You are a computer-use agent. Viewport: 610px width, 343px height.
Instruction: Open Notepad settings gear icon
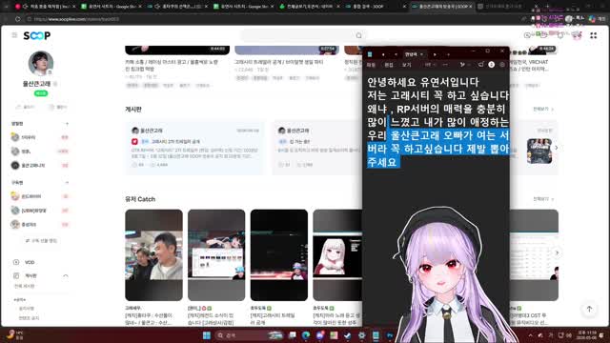tap(502, 65)
